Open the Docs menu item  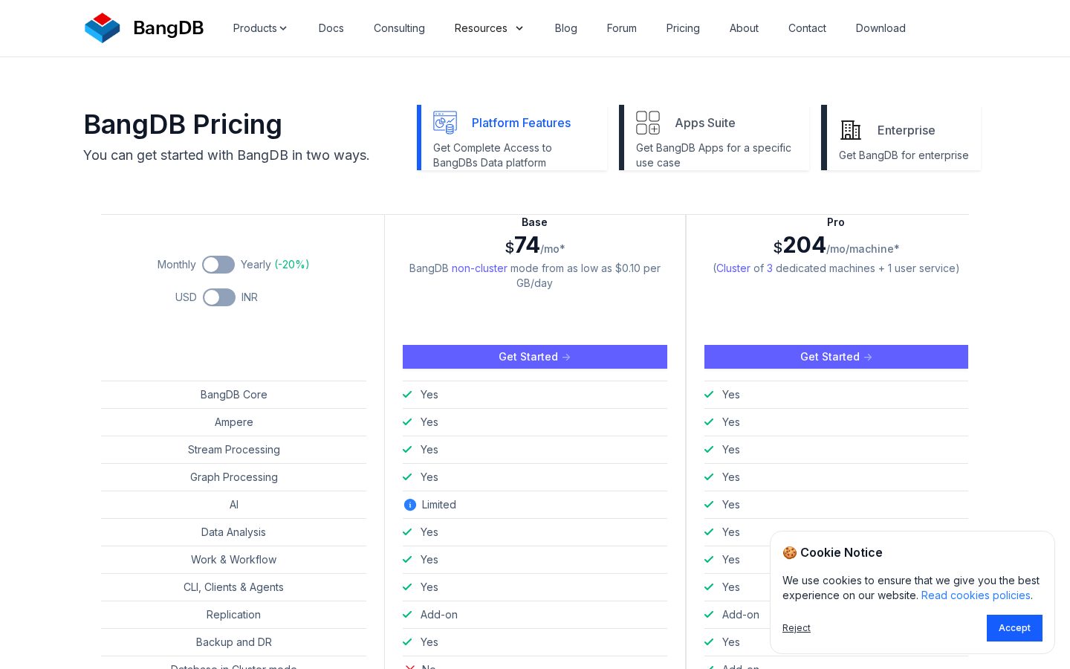[331, 28]
